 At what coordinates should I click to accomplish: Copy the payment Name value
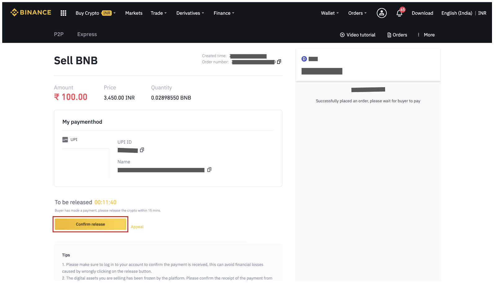[209, 170]
